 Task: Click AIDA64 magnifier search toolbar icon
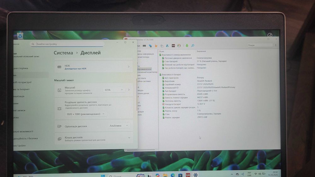point(193,46)
